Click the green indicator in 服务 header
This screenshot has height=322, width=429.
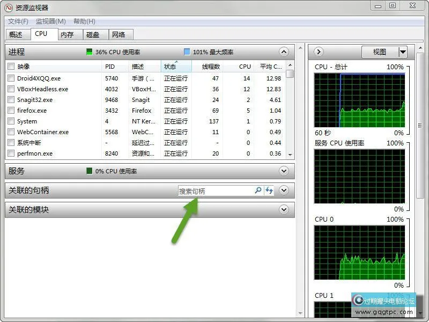pyautogui.click(x=90, y=171)
